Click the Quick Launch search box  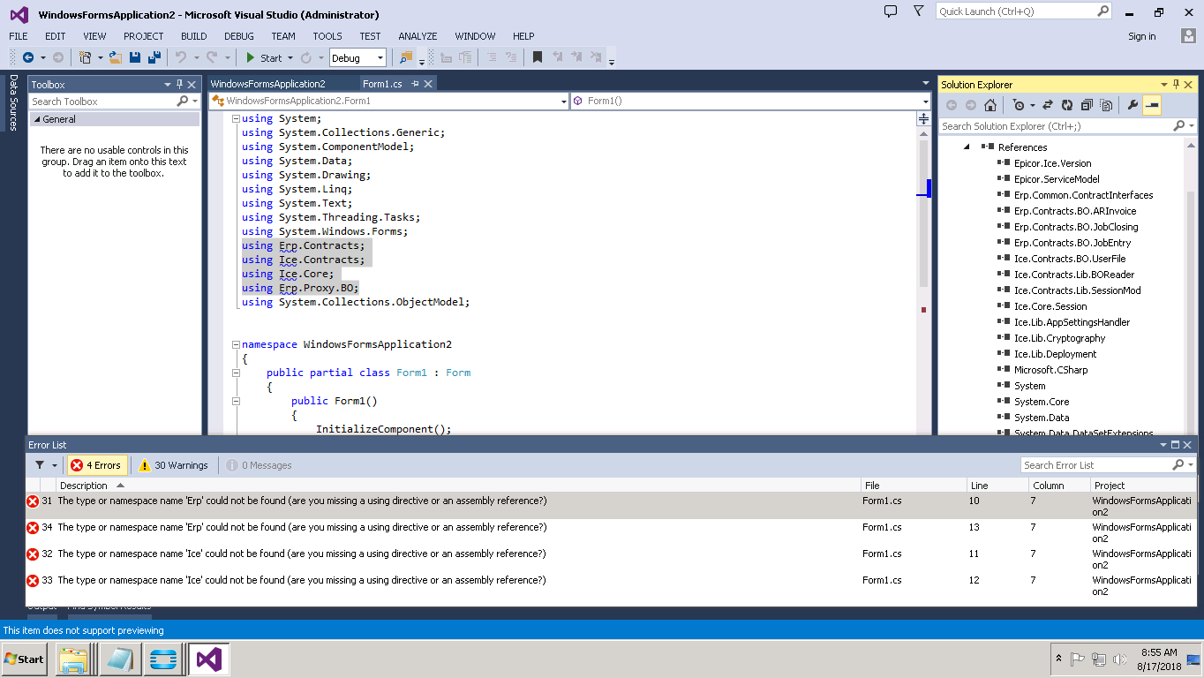point(1017,11)
